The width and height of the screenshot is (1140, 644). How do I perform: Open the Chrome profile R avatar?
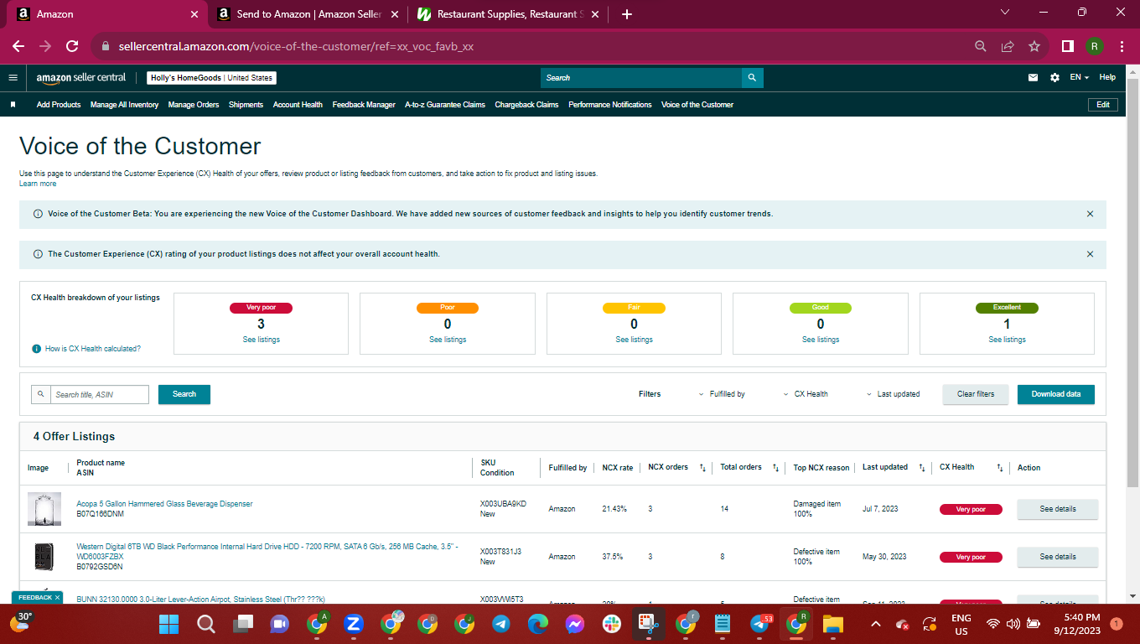1095,46
